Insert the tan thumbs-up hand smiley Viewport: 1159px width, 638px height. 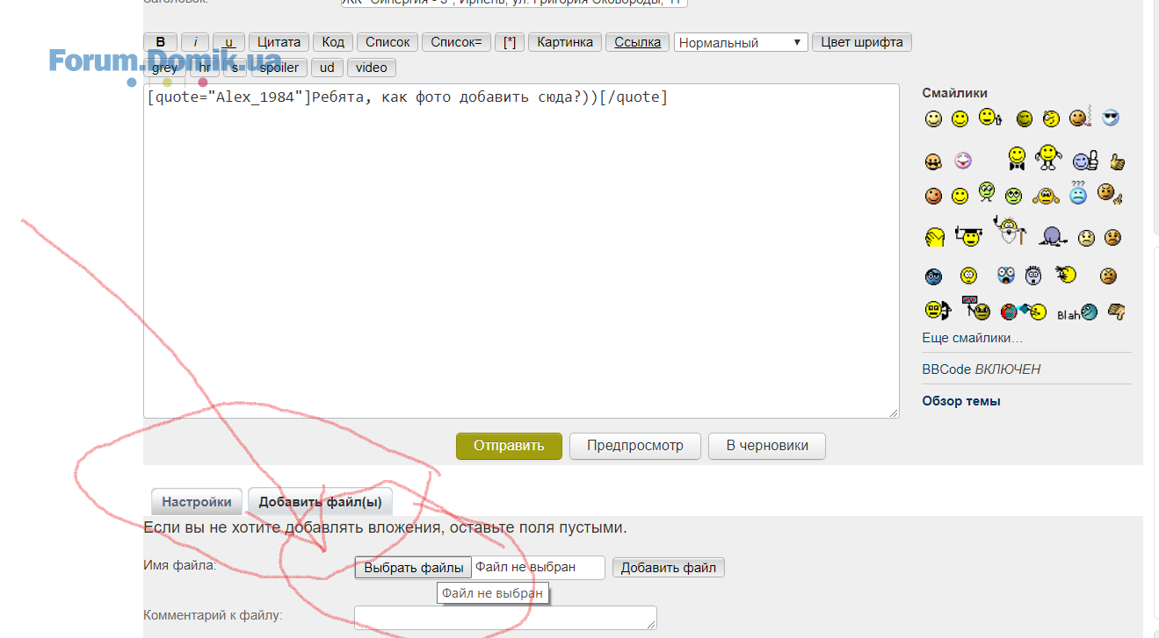point(1118,162)
